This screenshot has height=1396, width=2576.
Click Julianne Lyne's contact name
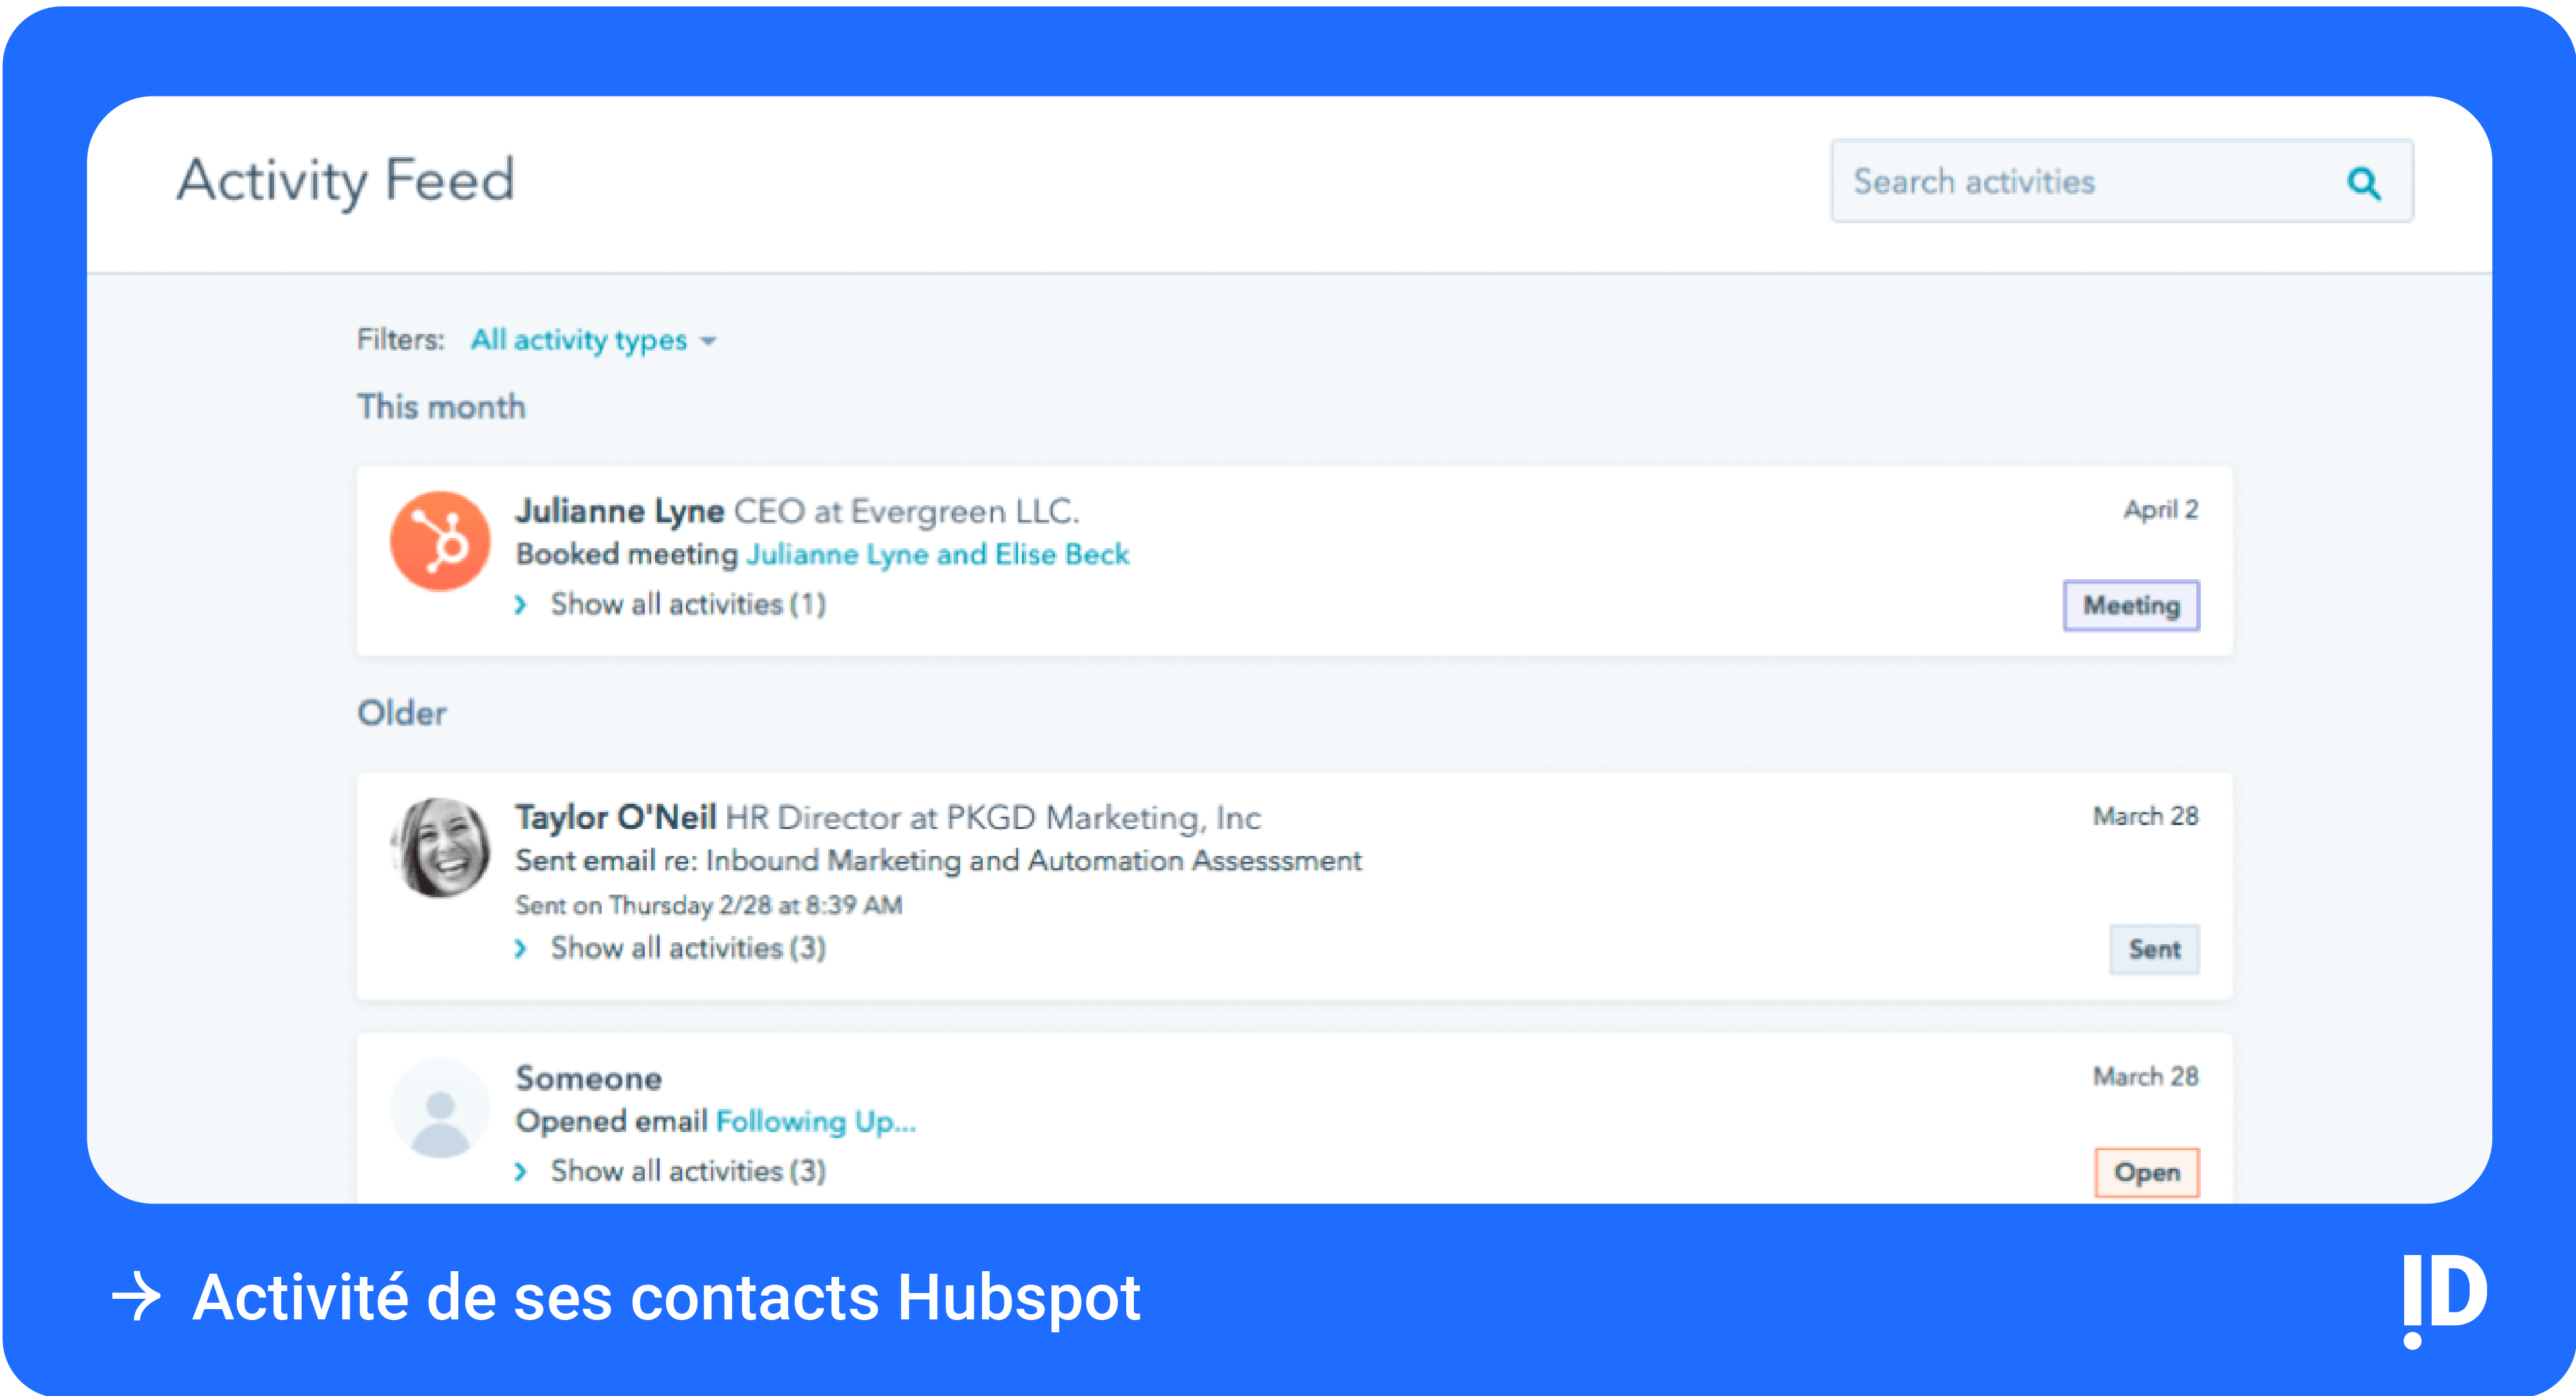[x=619, y=511]
